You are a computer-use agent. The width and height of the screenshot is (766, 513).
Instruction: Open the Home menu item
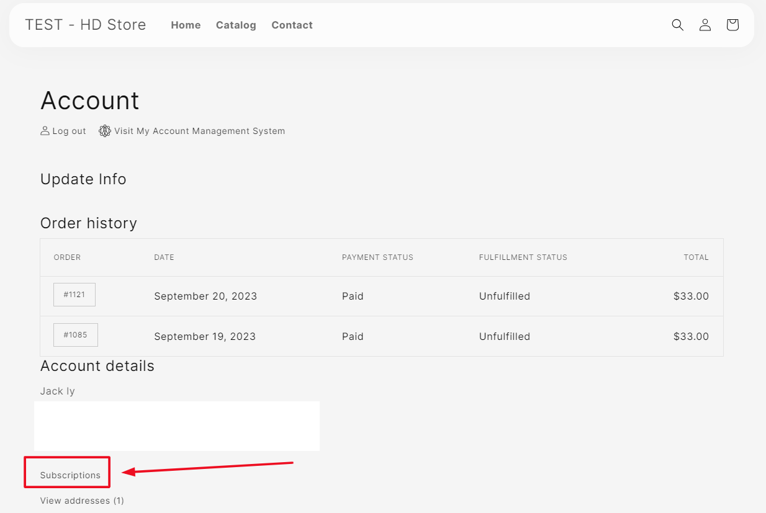186,25
